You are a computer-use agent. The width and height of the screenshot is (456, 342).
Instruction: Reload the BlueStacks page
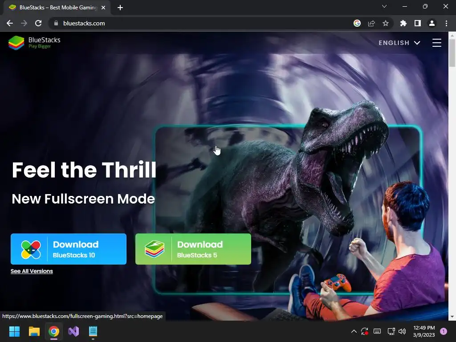38,23
